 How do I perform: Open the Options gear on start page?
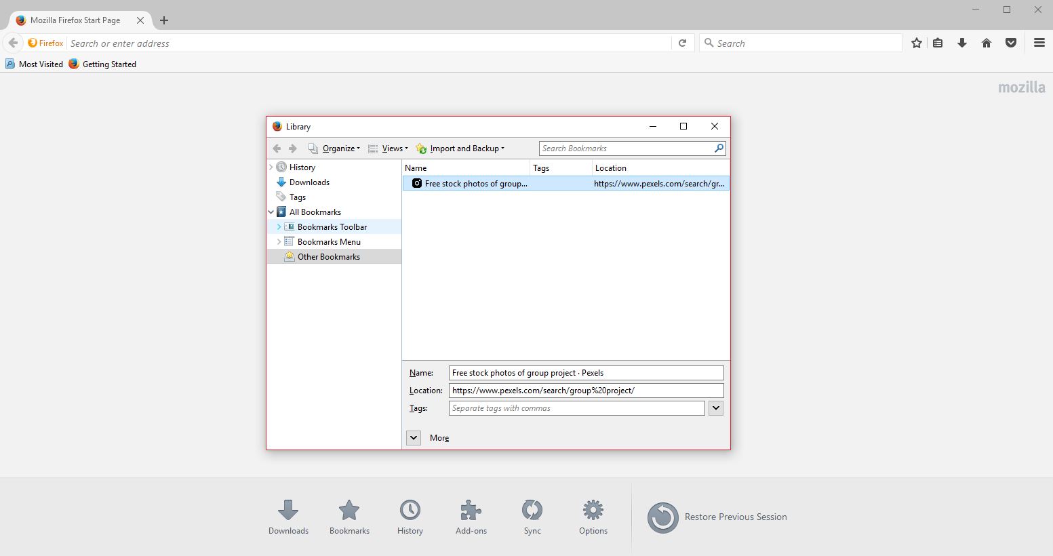(593, 511)
